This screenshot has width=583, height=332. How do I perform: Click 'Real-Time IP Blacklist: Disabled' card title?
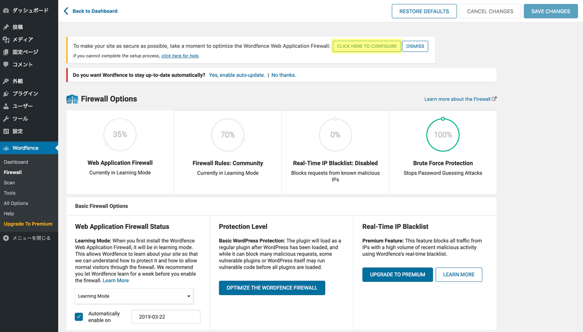coord(335,163)
